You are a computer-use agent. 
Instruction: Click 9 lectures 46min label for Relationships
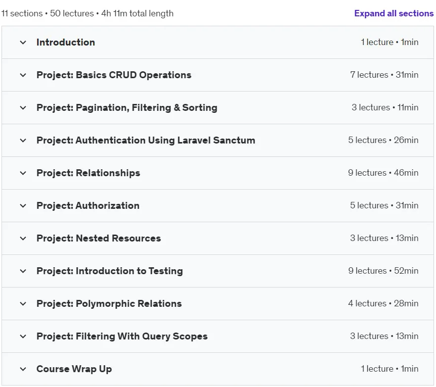(383, 173)
